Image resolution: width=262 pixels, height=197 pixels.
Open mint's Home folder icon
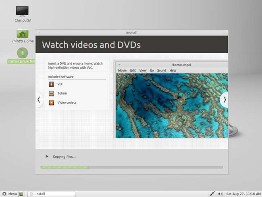[23, 33]
